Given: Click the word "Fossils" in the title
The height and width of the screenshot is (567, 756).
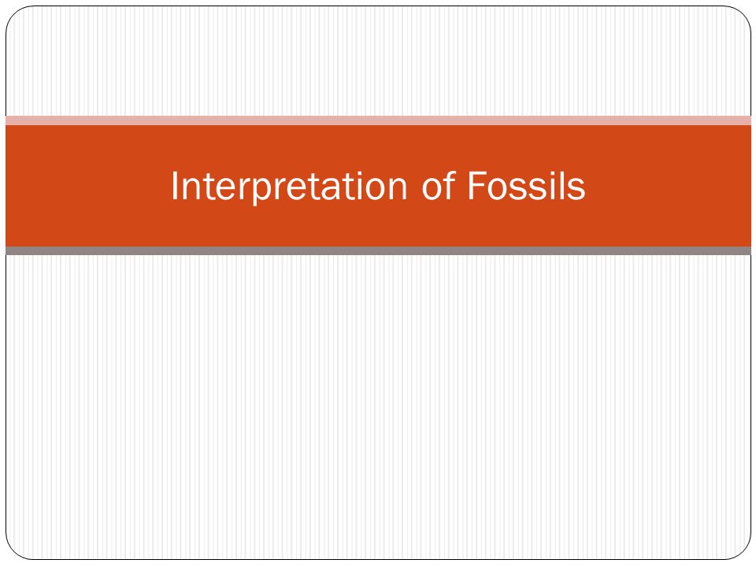Looking at the screenshot, I should (526, 186).
